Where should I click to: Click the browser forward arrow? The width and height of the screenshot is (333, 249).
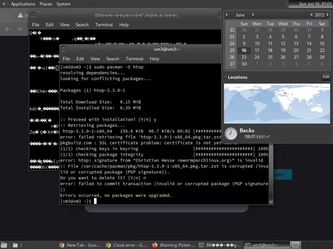click(20, 29)
